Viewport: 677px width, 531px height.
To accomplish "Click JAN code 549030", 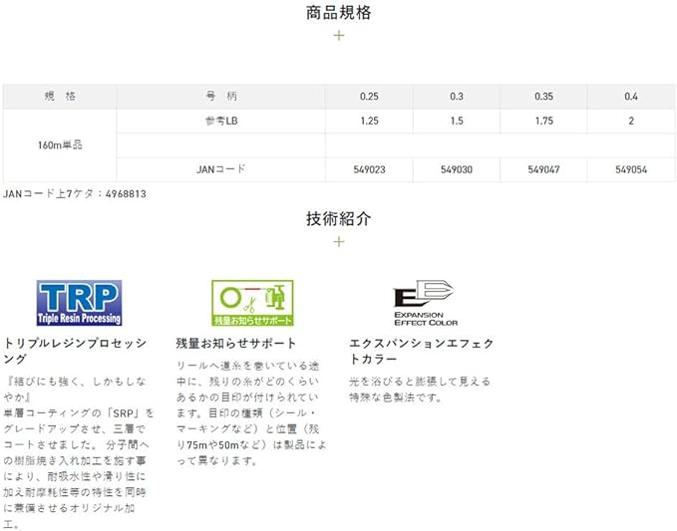I will pyautogui.click(x=457, y=169).
